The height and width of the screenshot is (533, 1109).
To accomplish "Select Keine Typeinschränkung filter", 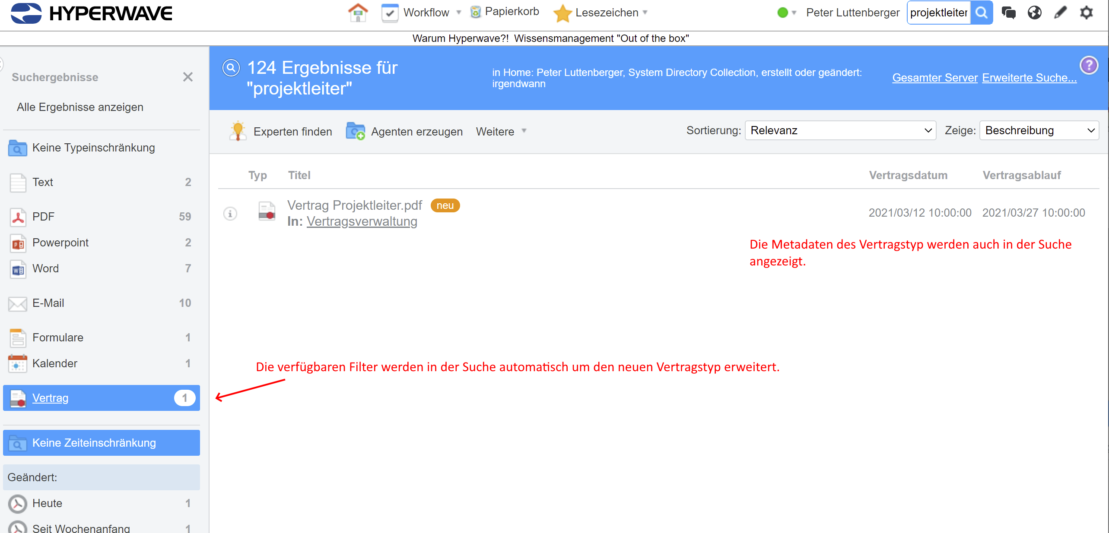I will [102, 148].
